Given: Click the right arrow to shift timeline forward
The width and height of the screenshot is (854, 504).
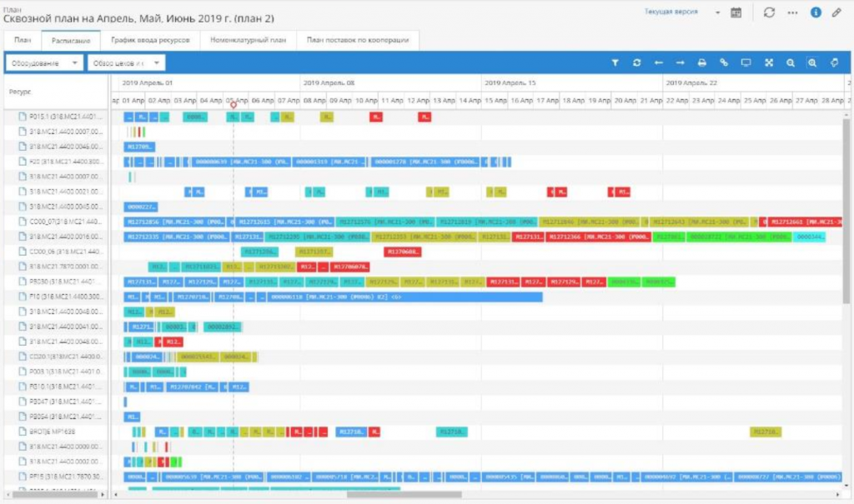Looking at the screenshot, I should pos(681,63).
